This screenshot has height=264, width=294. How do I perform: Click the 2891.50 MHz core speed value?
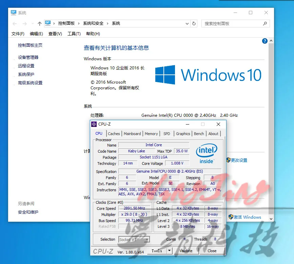(134, 208)
